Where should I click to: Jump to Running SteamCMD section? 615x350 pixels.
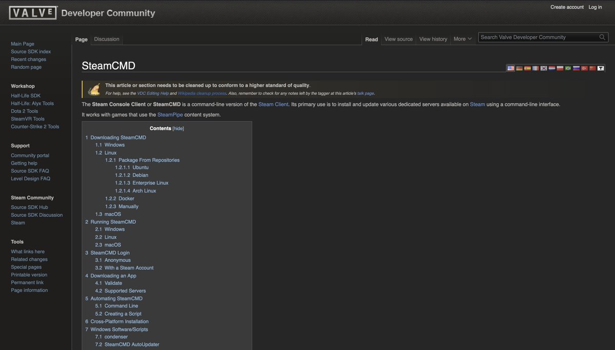point(110,222)
